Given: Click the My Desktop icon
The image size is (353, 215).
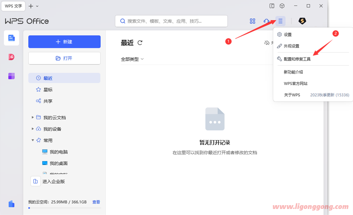Looking at the screenshot, I should (x=45, y=163).
